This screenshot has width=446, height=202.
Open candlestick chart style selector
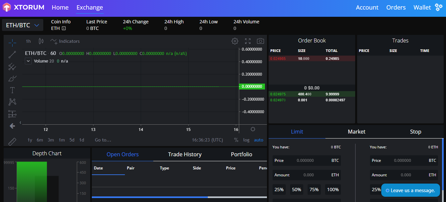(41, 41)
